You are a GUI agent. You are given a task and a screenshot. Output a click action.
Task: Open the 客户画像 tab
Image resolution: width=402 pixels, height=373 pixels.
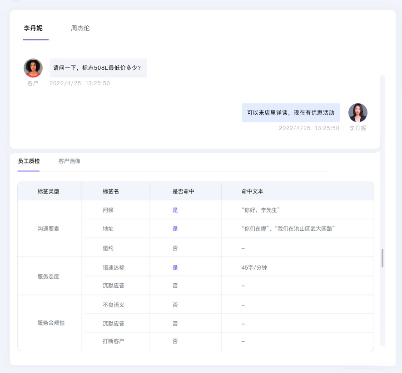(69, 161)
